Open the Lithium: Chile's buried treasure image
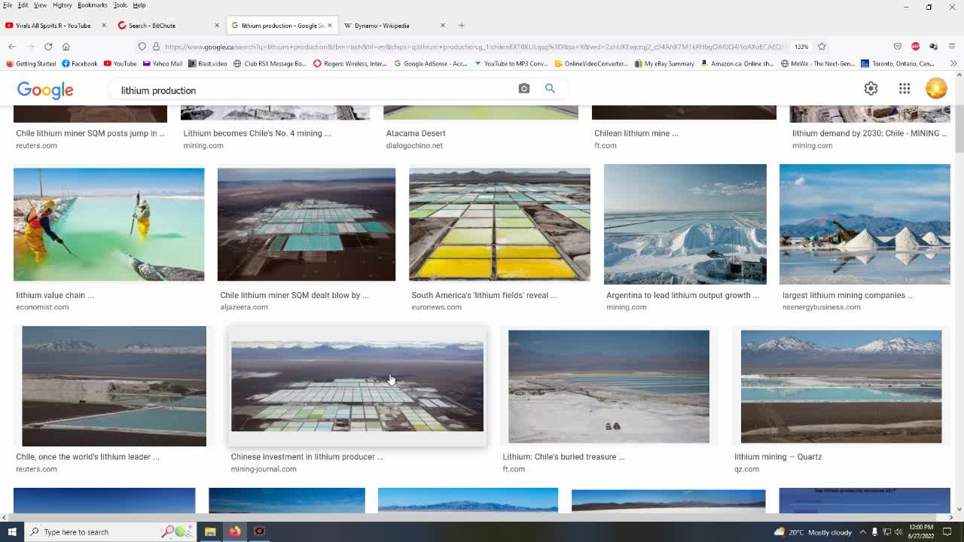This screenshot has height=542, width=964. click(x=609, y=386)
